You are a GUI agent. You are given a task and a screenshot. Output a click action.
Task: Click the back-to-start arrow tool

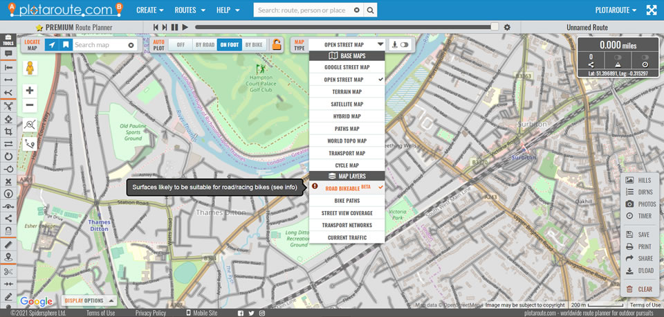(8, 67)
